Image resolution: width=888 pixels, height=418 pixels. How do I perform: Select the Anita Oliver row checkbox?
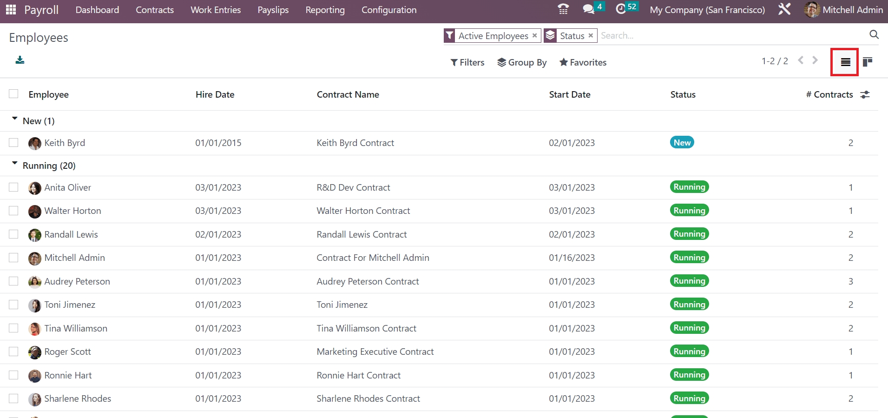coord(13,187)
